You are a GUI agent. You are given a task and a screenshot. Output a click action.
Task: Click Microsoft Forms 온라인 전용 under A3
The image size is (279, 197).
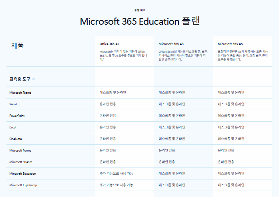coord(167,150)
